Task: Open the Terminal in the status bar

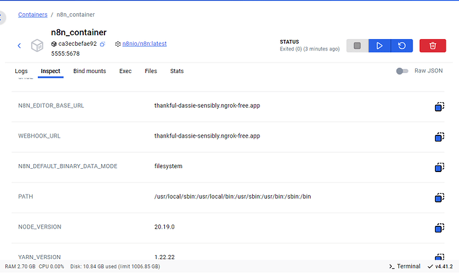Action: (404, 266)
